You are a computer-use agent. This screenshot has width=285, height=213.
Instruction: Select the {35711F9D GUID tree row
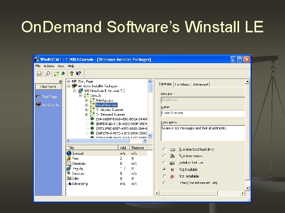(122, 129)
